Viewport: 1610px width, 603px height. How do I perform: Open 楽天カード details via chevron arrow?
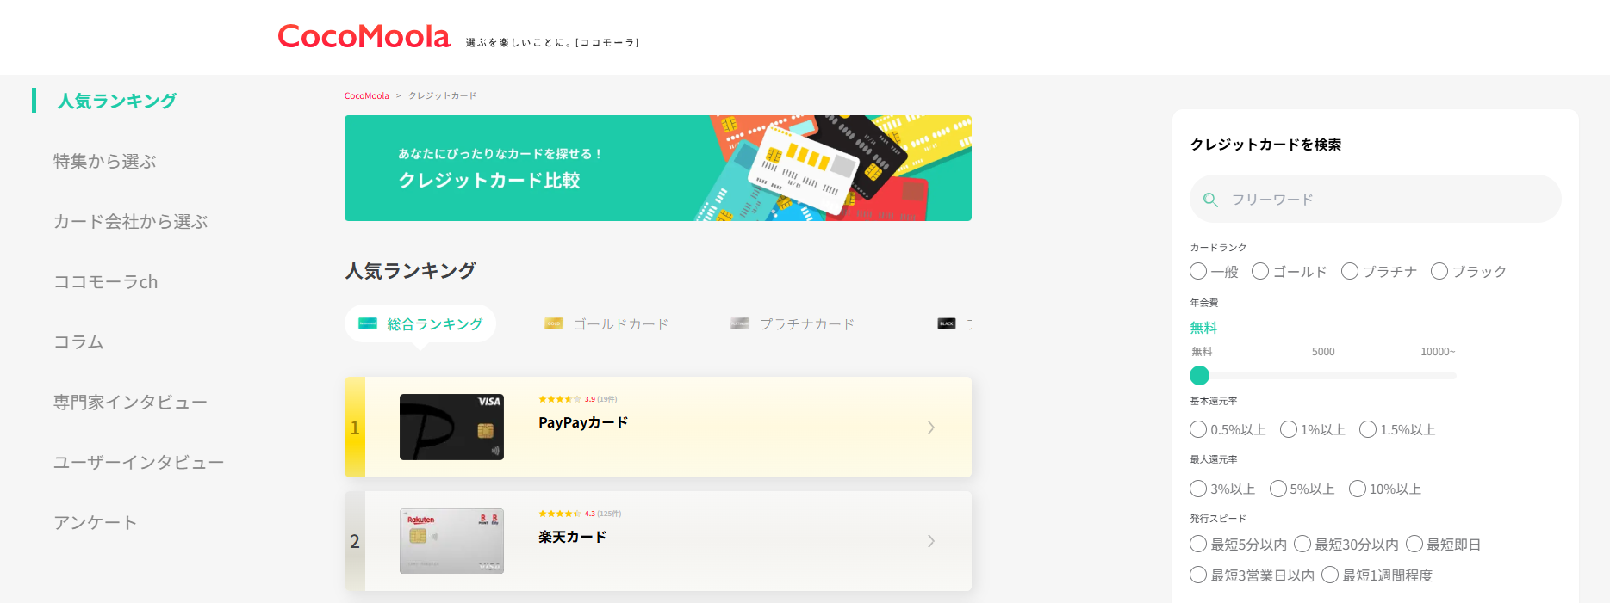[931, 541]
